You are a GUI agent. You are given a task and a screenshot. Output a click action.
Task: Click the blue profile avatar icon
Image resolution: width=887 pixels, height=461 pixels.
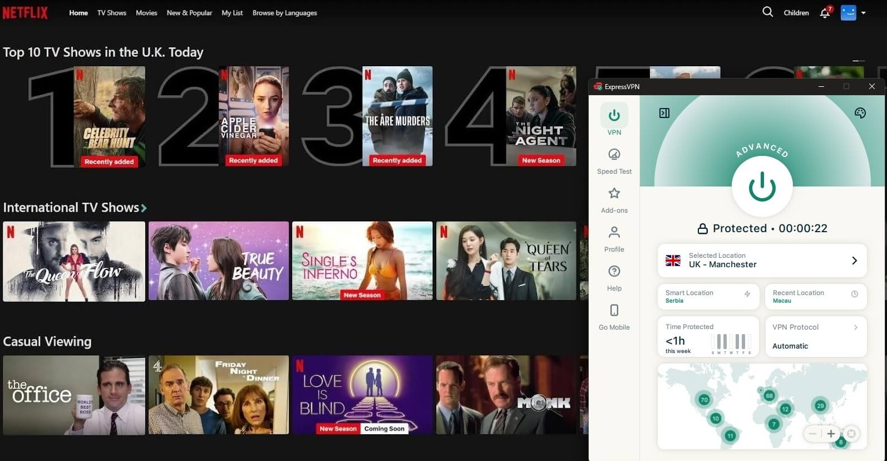(x=848, y=12)
